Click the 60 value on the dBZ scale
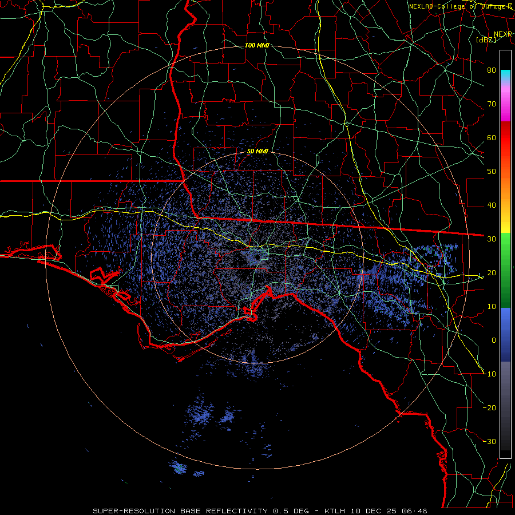 (x=492, y=138)
